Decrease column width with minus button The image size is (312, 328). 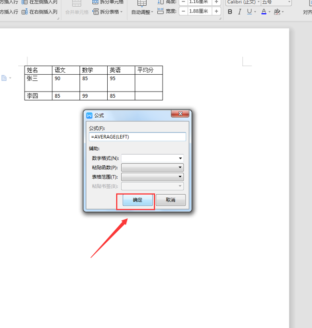click(184, 11)
